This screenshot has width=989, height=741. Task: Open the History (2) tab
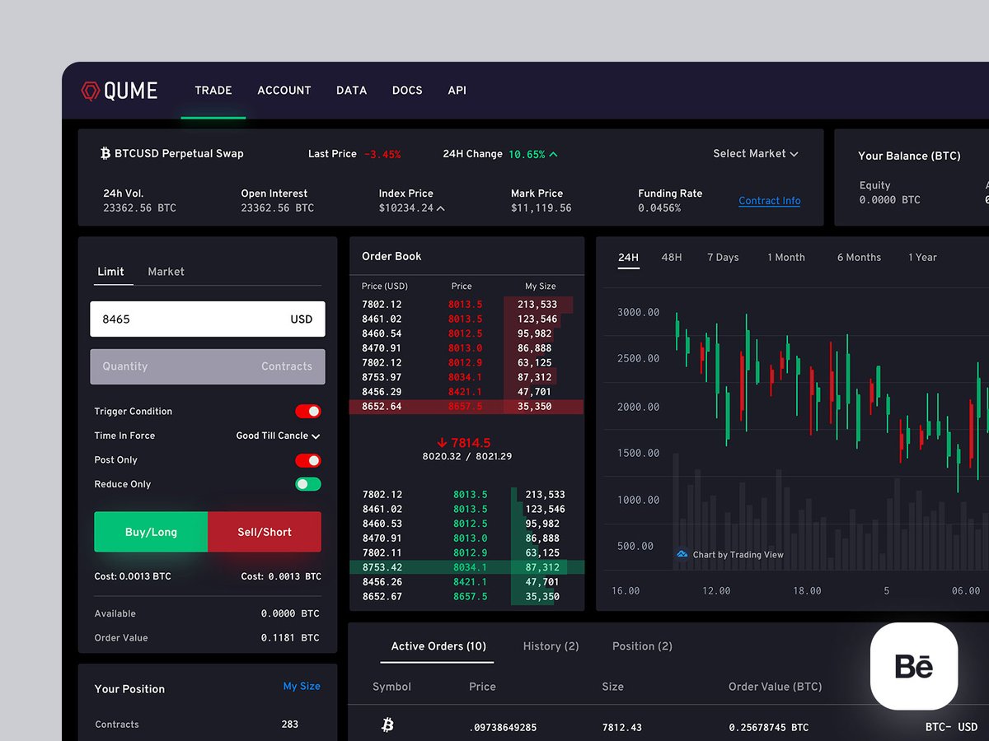tap(551, 646)
